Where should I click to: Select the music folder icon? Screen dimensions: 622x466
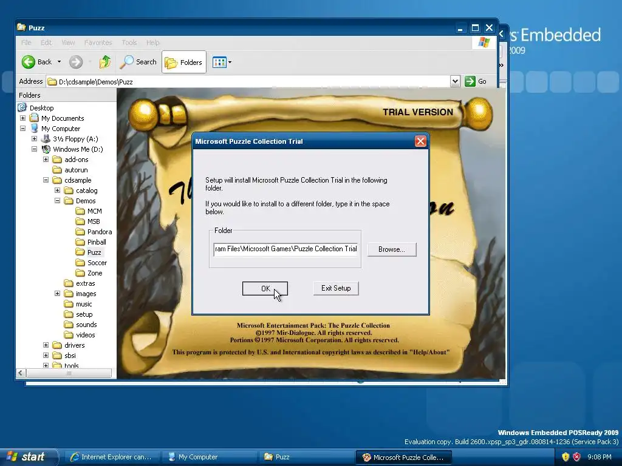pos(69,304)
